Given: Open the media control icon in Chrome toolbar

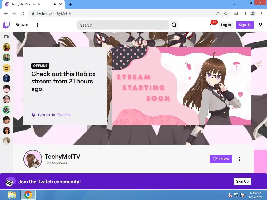Looking at the screenshot, I should 236,14.
